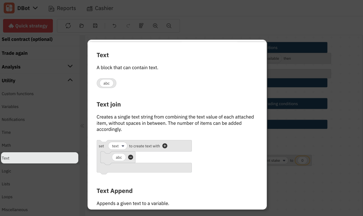Click the abc text block field

pyautogui.click(x=106, y=83)
